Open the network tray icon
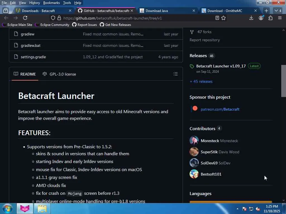The height and width of the screenshot is (214, 286). tap(251, 209)
